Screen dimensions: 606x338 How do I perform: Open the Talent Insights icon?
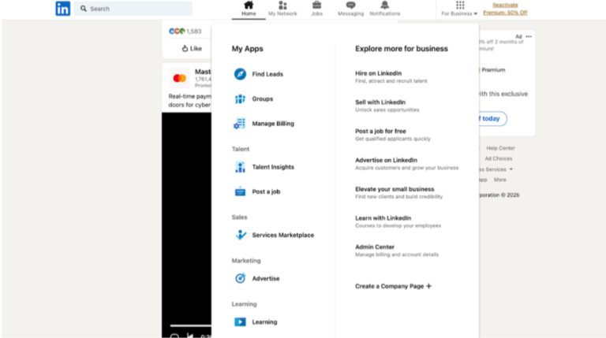240,167
